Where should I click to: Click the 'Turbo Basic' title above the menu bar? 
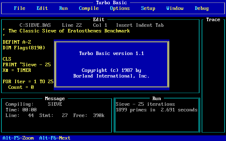click(x=112, y=2)
